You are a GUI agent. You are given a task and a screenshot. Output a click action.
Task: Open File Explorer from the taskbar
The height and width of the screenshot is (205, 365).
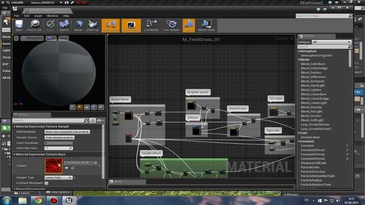pyautogui.click(x=23, y=200)
